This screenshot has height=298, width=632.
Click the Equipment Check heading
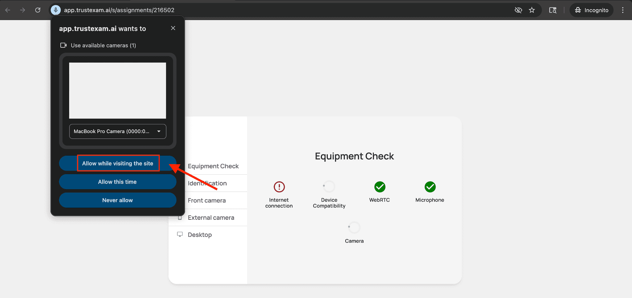point(354,156)
